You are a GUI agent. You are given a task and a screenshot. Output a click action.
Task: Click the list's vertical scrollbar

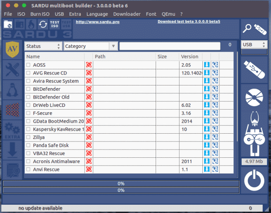coord(237,97)
